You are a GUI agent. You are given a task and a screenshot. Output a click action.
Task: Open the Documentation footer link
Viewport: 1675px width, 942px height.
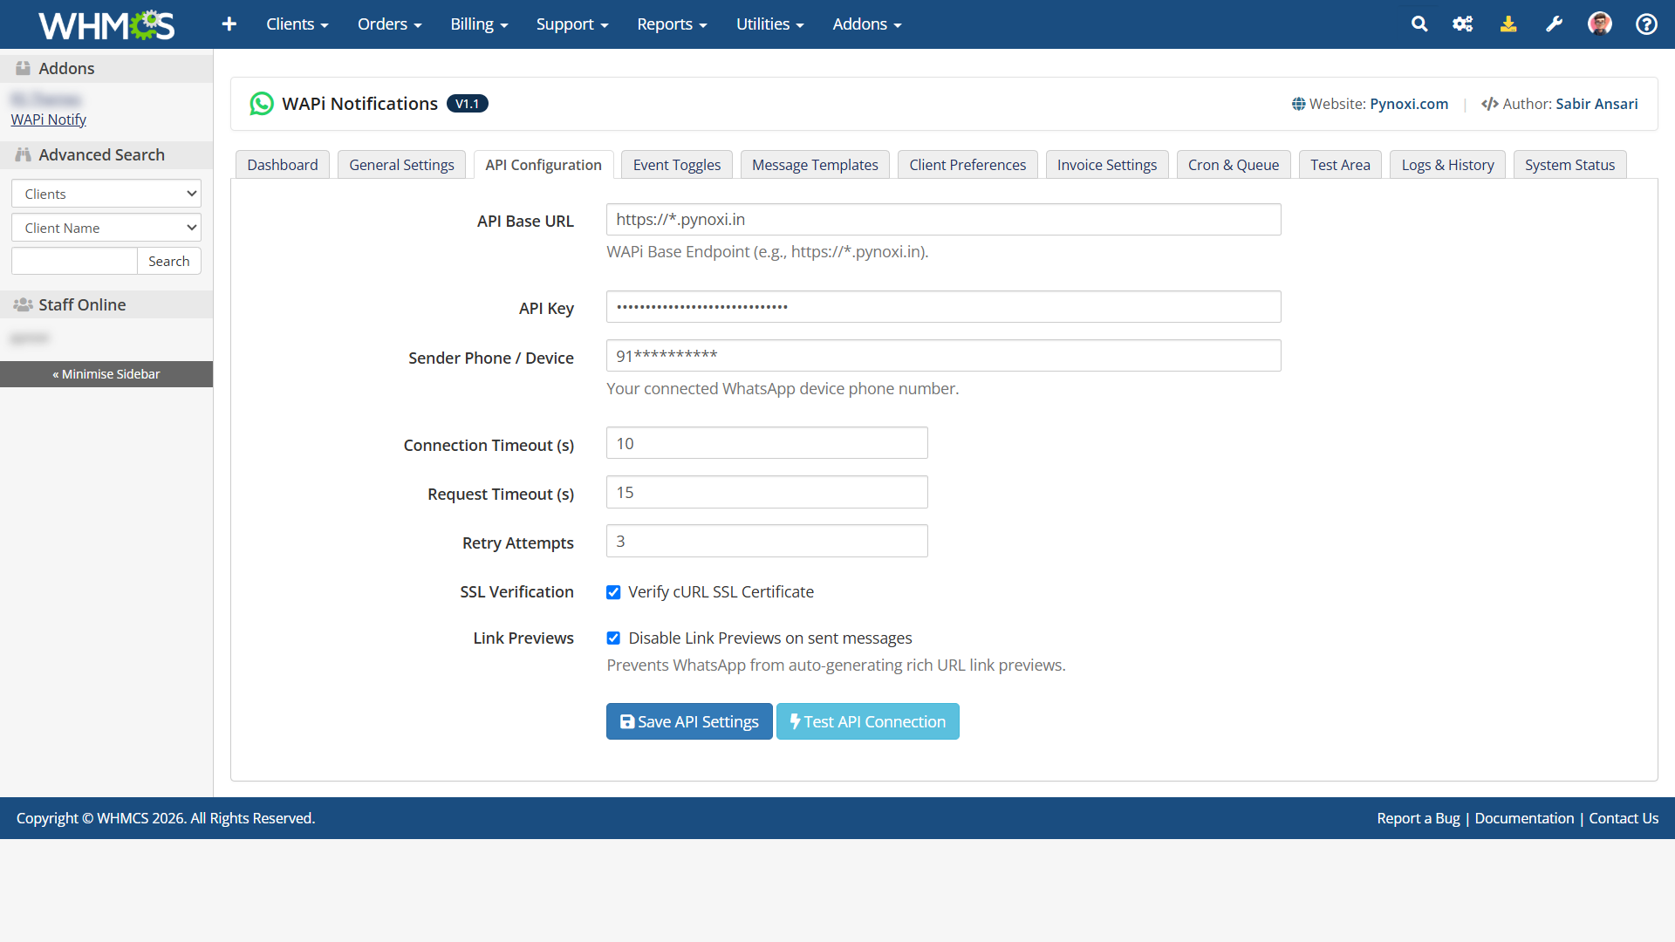(x=1524, y=818)
